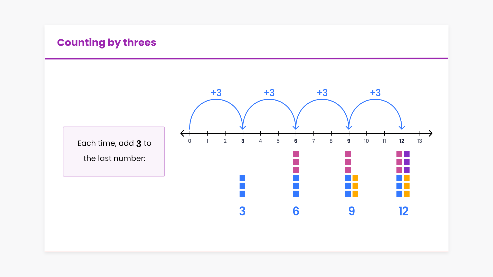Click the right arrowhead of the number line
The image size is (493, 277).
click(431, 133)
